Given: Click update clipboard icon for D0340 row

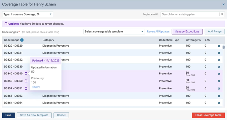Looking at the screenshot, I should click(x=26, y=74).
